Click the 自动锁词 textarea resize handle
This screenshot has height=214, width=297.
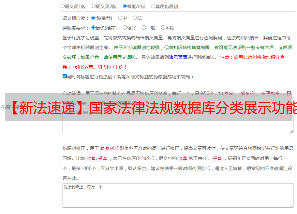tap(291, 131)
